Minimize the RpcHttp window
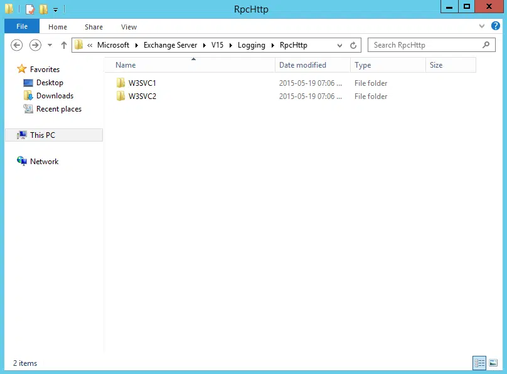The width and height of the screenshot is (507, 374). coord(449,6)
